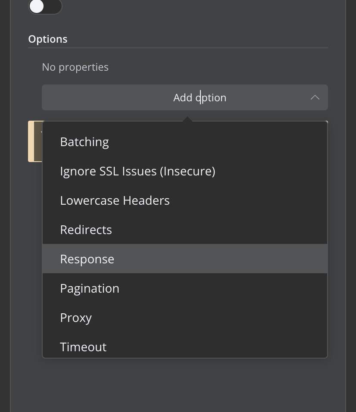Add the Lowercase Headers option

click(115, 200)
